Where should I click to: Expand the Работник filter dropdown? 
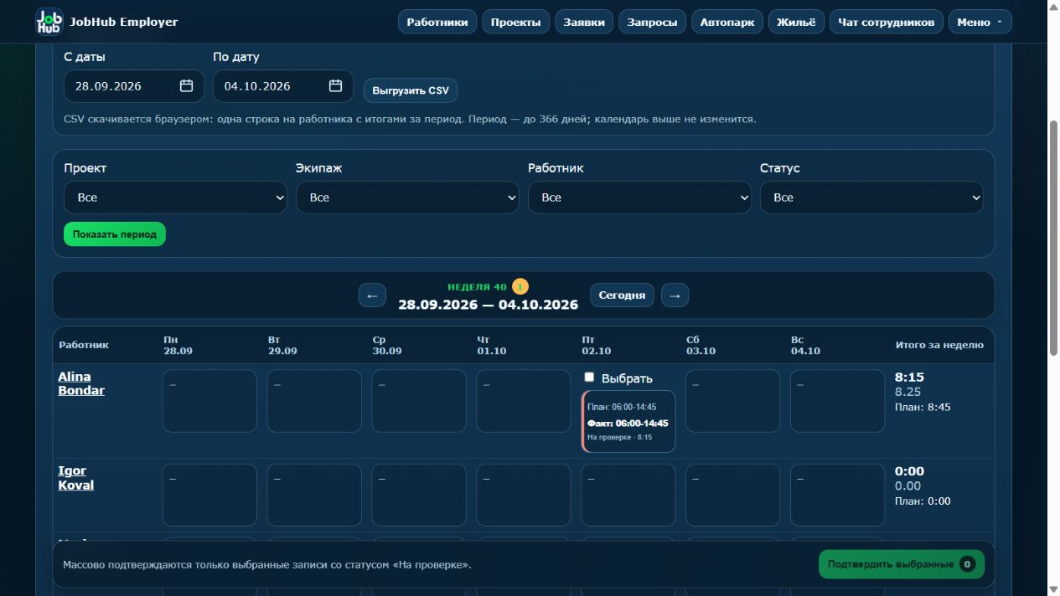(x=639, y=198)
